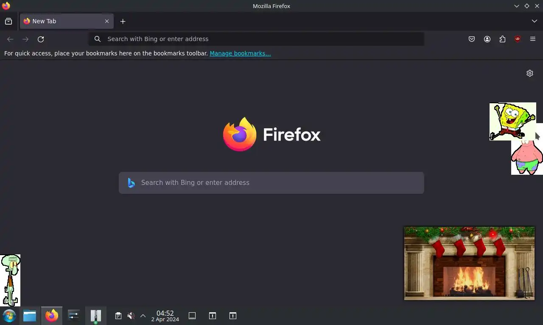This screenshot has height=325, width=543.
Task: Open Save to Pocket
Action: [472, 39]
